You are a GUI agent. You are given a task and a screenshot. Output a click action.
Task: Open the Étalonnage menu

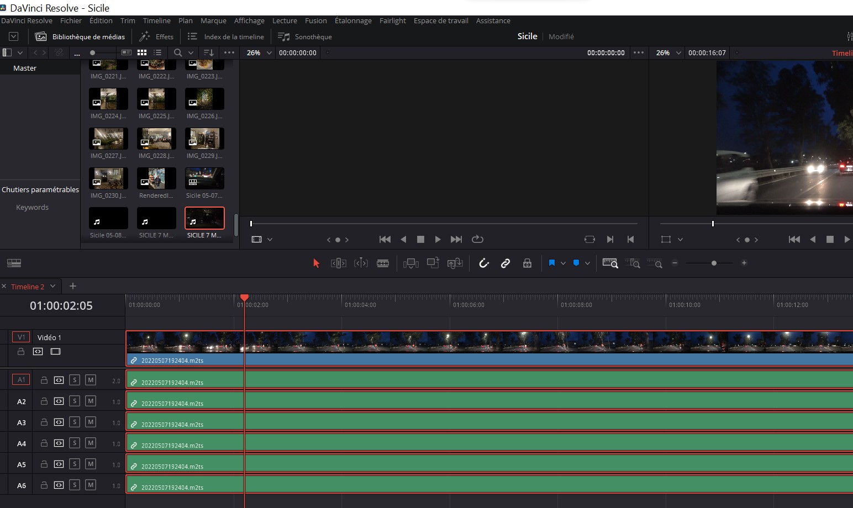pos(352,20)
